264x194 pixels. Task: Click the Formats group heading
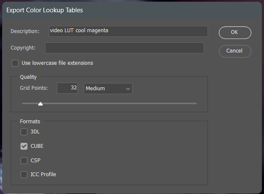pyautogui.click(x=30, y=121)
